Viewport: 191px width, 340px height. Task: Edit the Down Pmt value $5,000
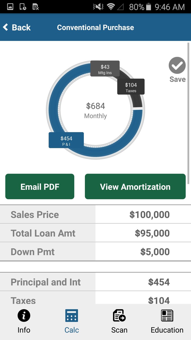tap(155, 252)
